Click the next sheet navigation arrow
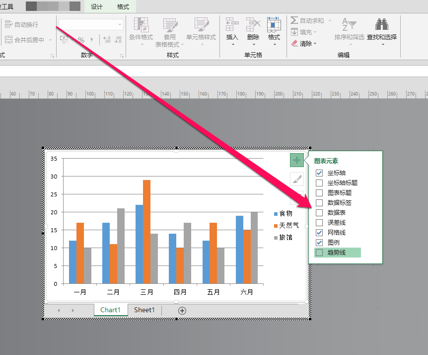Image resolution: width=428 pixels, height=355 pixels. click(x=73, y=310)
